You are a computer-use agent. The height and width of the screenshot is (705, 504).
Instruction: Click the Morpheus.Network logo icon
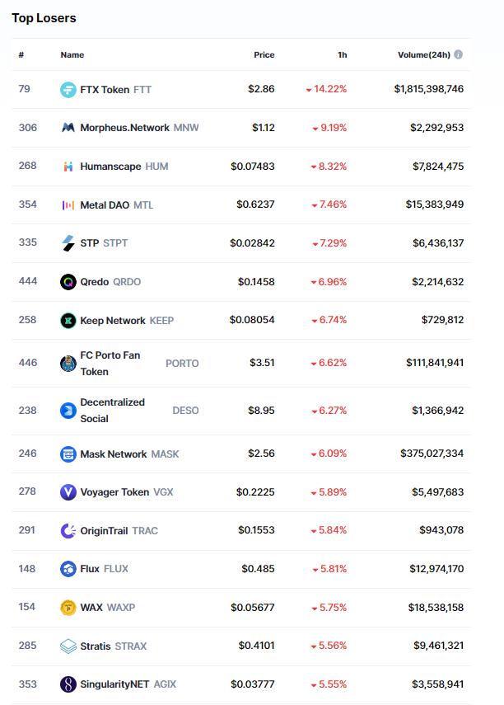click(68, 128)
